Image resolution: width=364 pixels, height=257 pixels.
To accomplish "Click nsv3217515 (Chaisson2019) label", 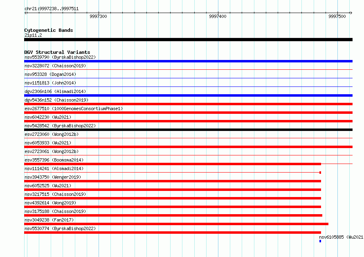I will [x=55, y=194].
